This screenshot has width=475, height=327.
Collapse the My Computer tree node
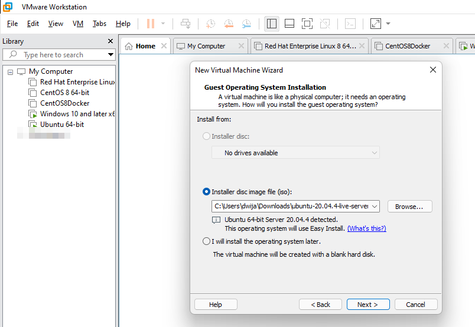click(10, 72)
